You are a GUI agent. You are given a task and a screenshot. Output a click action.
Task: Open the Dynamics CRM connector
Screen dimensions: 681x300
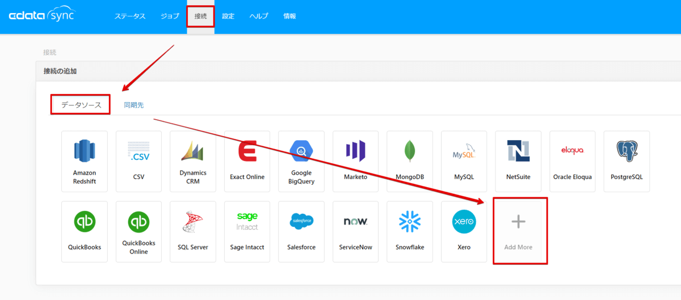193,161
